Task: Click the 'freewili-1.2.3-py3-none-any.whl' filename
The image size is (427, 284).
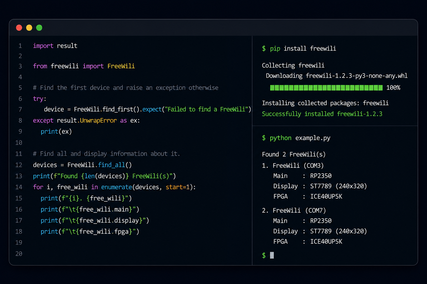Action: 357,76
